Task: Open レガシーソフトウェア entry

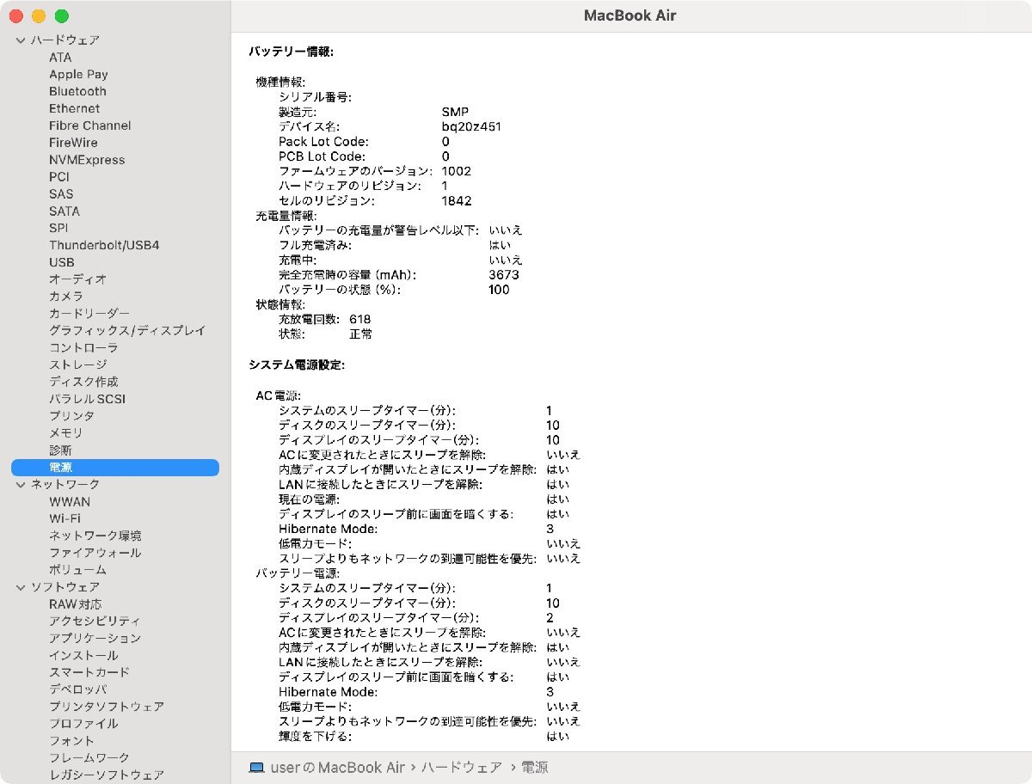Action: (x=107, y=775)
